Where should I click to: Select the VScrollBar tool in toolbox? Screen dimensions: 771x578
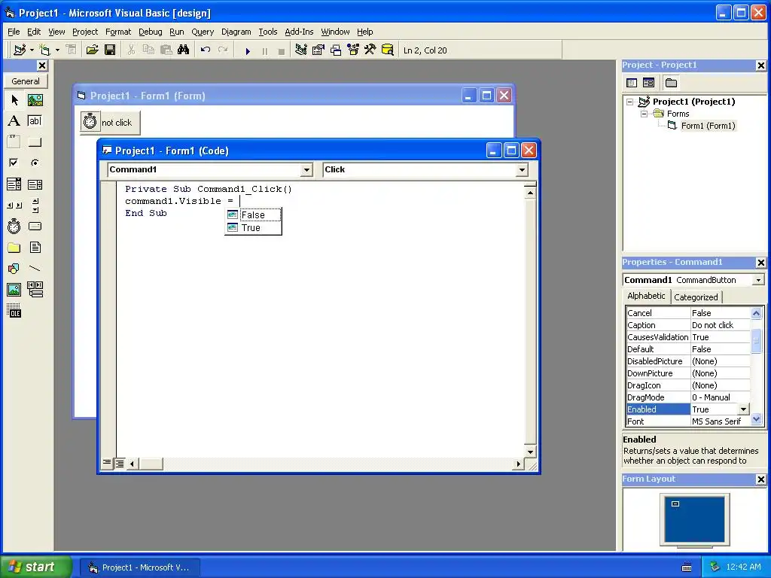35,205
